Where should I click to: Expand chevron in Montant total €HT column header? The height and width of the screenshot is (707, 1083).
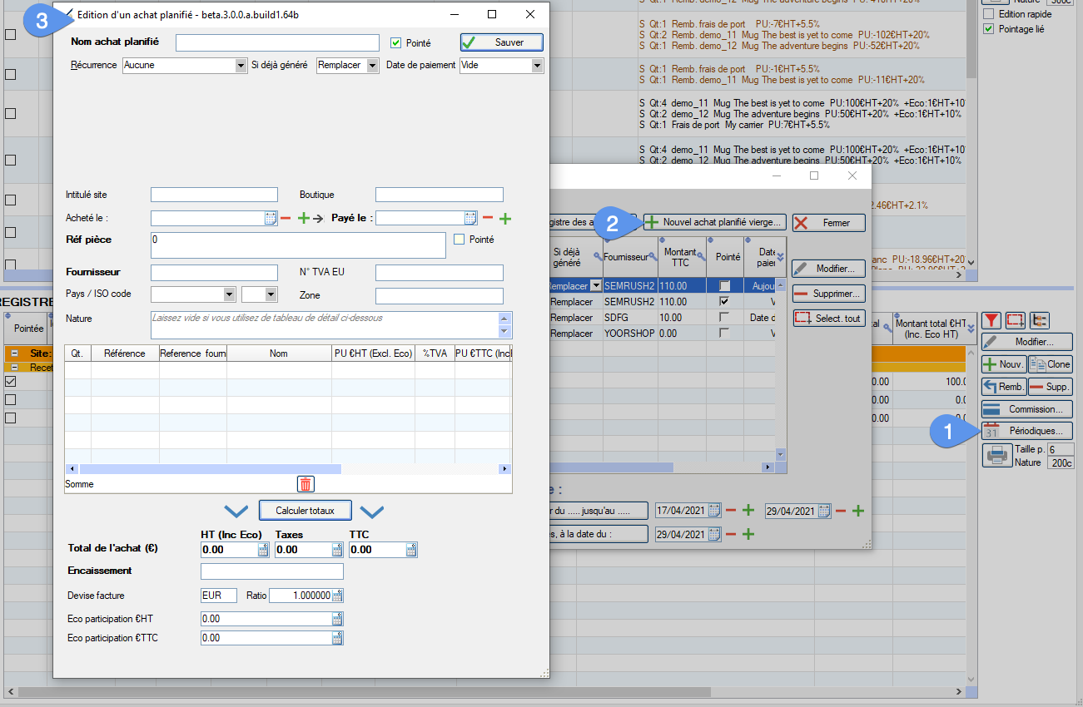[x=971, y=330]
